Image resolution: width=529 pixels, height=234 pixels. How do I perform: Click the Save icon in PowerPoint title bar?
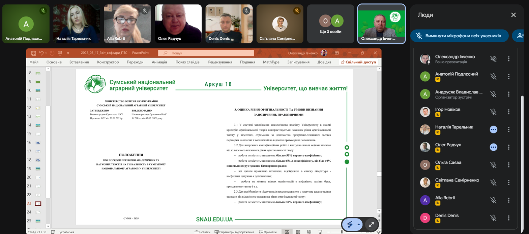click(33, 53)
